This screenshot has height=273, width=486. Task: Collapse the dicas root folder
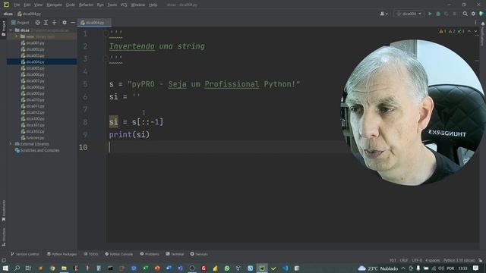click(x=11, y=30)
